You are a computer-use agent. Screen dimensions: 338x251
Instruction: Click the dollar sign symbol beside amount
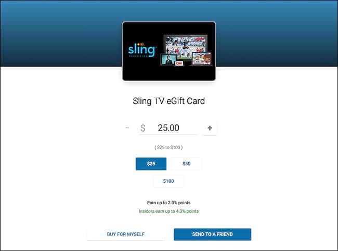[x=142, y=128]
